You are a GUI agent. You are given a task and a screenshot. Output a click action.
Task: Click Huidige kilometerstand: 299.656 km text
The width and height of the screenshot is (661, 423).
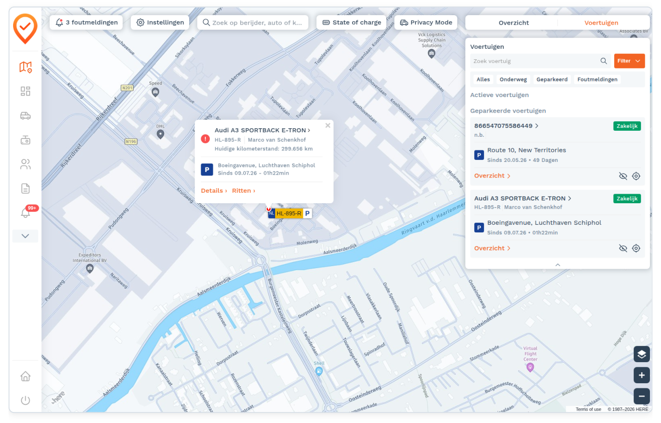click(264, 149)
